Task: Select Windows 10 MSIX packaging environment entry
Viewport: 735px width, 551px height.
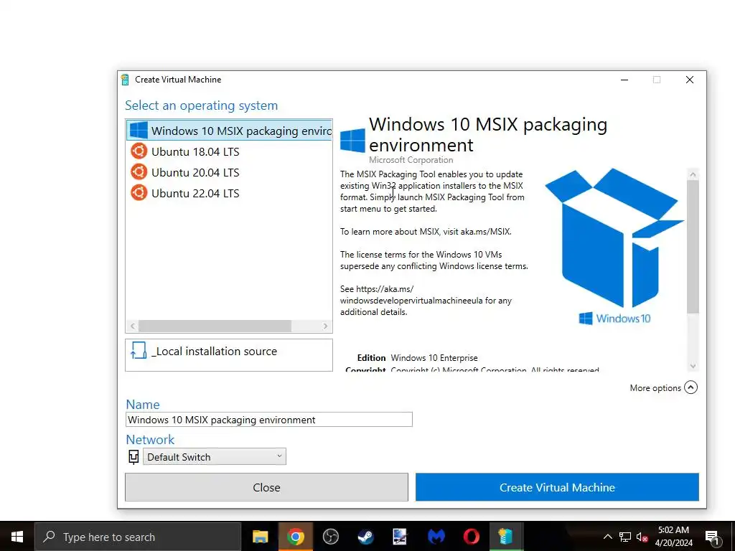Action: coord(229,131)
